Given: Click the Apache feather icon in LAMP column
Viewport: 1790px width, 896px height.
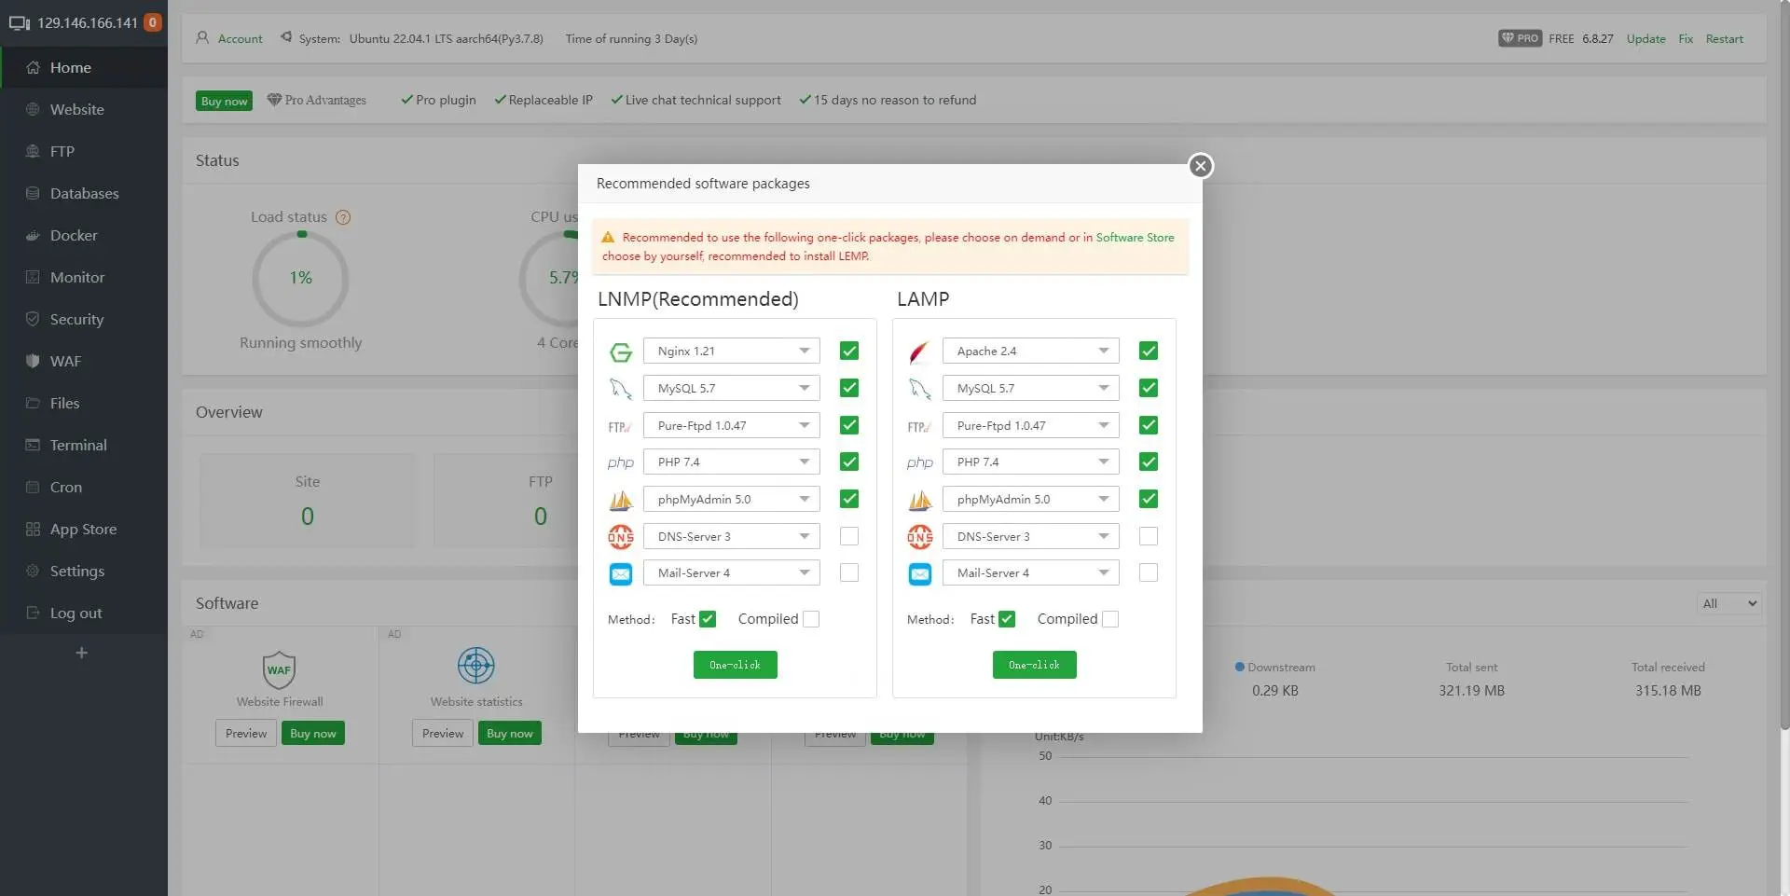Looking at the screenshot, I should click(919, 352).
